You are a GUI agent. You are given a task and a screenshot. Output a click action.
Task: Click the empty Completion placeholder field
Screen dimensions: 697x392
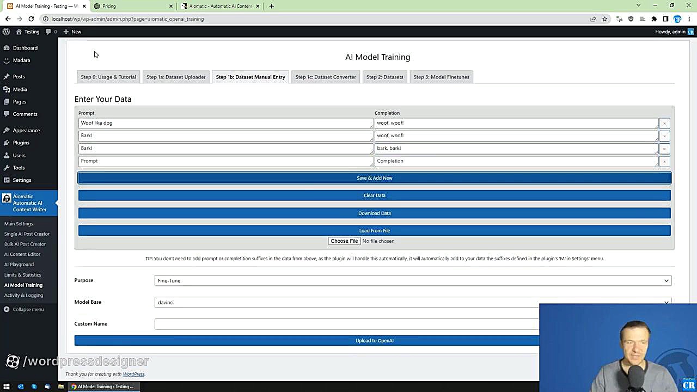516,161
